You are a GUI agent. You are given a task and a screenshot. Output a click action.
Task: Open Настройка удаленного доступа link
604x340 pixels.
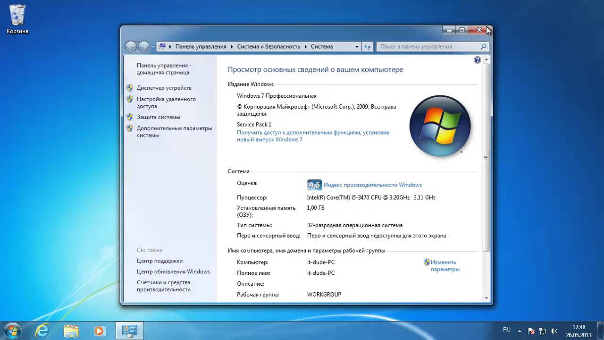tap(166, 102)
